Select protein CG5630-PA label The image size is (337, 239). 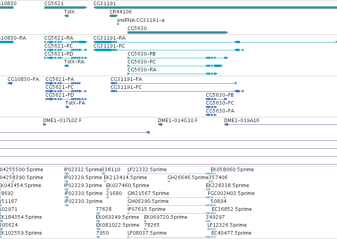tap(220, 111)
